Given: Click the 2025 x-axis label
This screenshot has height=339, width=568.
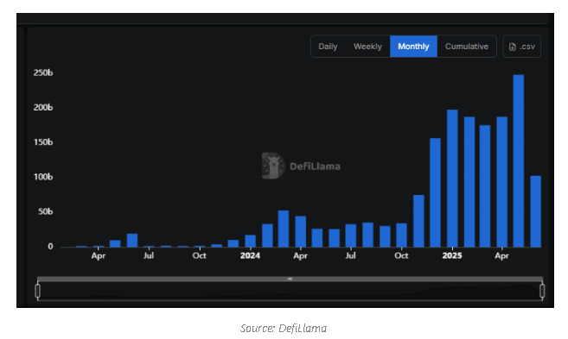Looking at the screenshot, I should [x=452, y=256].
